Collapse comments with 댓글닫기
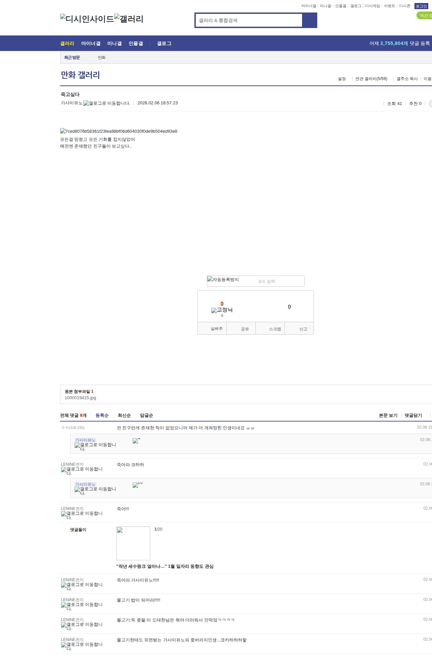Screen dimensions: 432x661 click(x=413, y=415)
